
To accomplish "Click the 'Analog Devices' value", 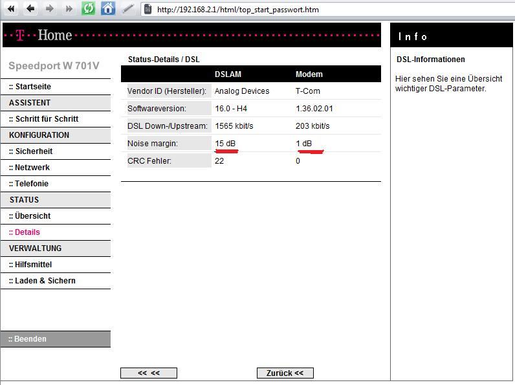I will pyautogui.click(x=242, y=91).
